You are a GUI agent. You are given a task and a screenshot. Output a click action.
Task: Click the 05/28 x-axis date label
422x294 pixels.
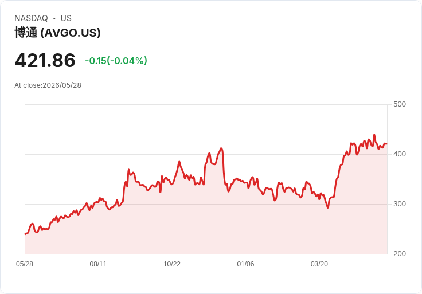coord(25,264)
